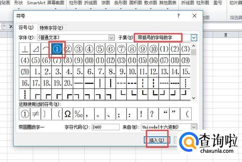Select the parenthesized (20) symbol

tap(25, 72)
